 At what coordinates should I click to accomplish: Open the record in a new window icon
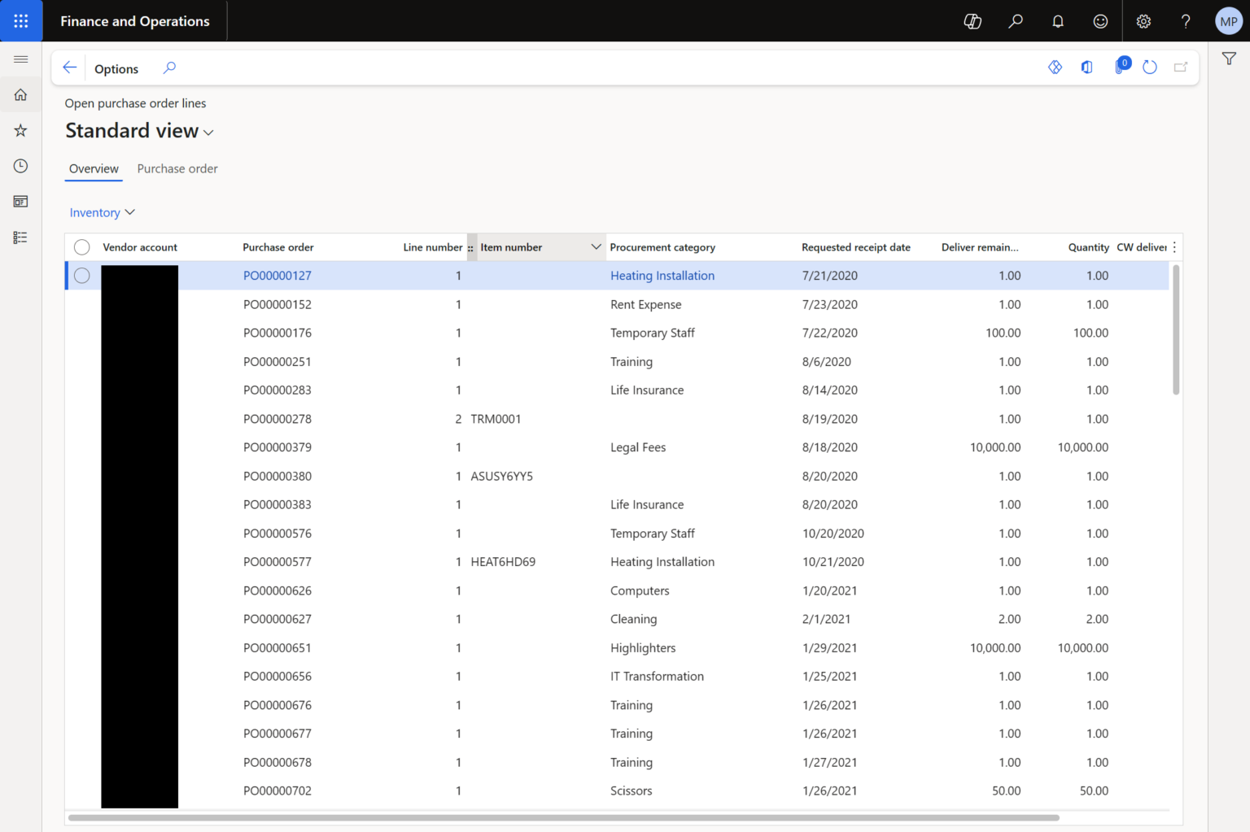1181,68
